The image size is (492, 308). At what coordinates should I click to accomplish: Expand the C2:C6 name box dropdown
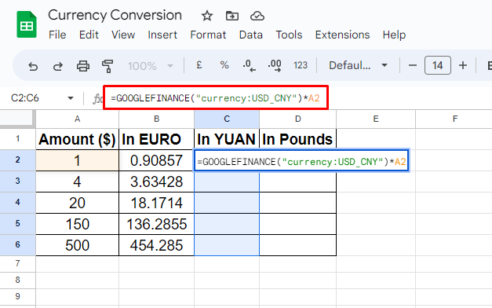[71, 98]
